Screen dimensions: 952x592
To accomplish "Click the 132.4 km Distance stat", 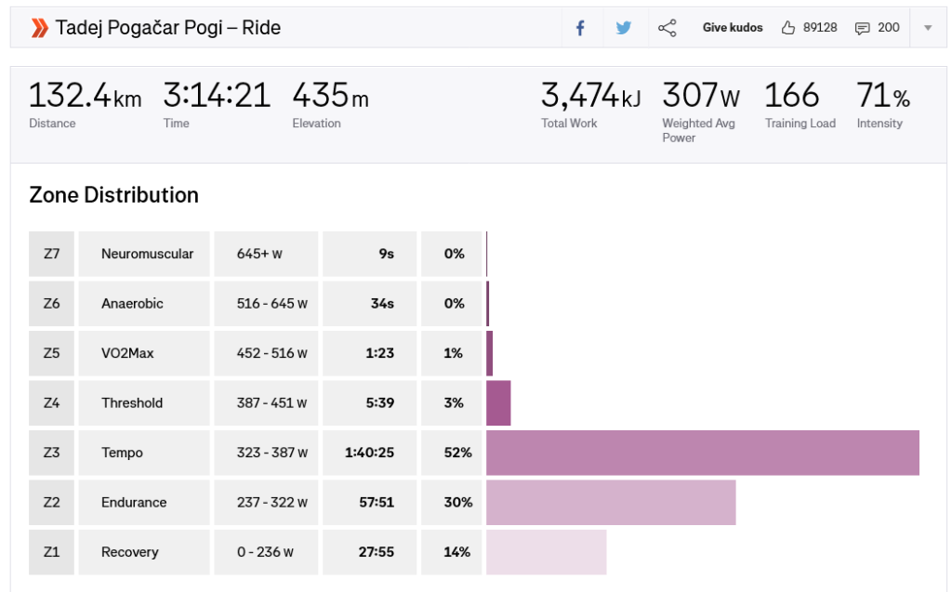I will click(x=85, y=96).
